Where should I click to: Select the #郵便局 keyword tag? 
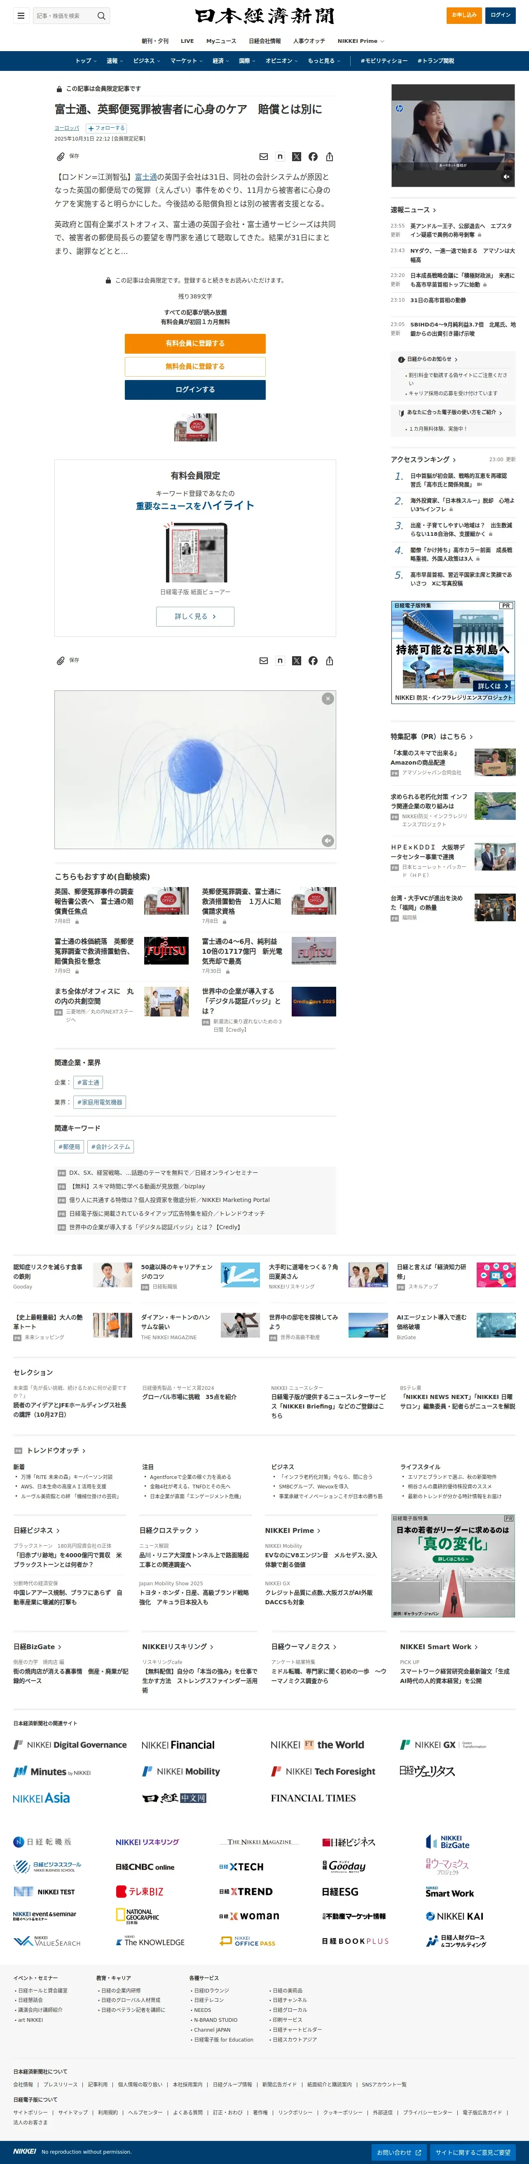click(70, 1147)
